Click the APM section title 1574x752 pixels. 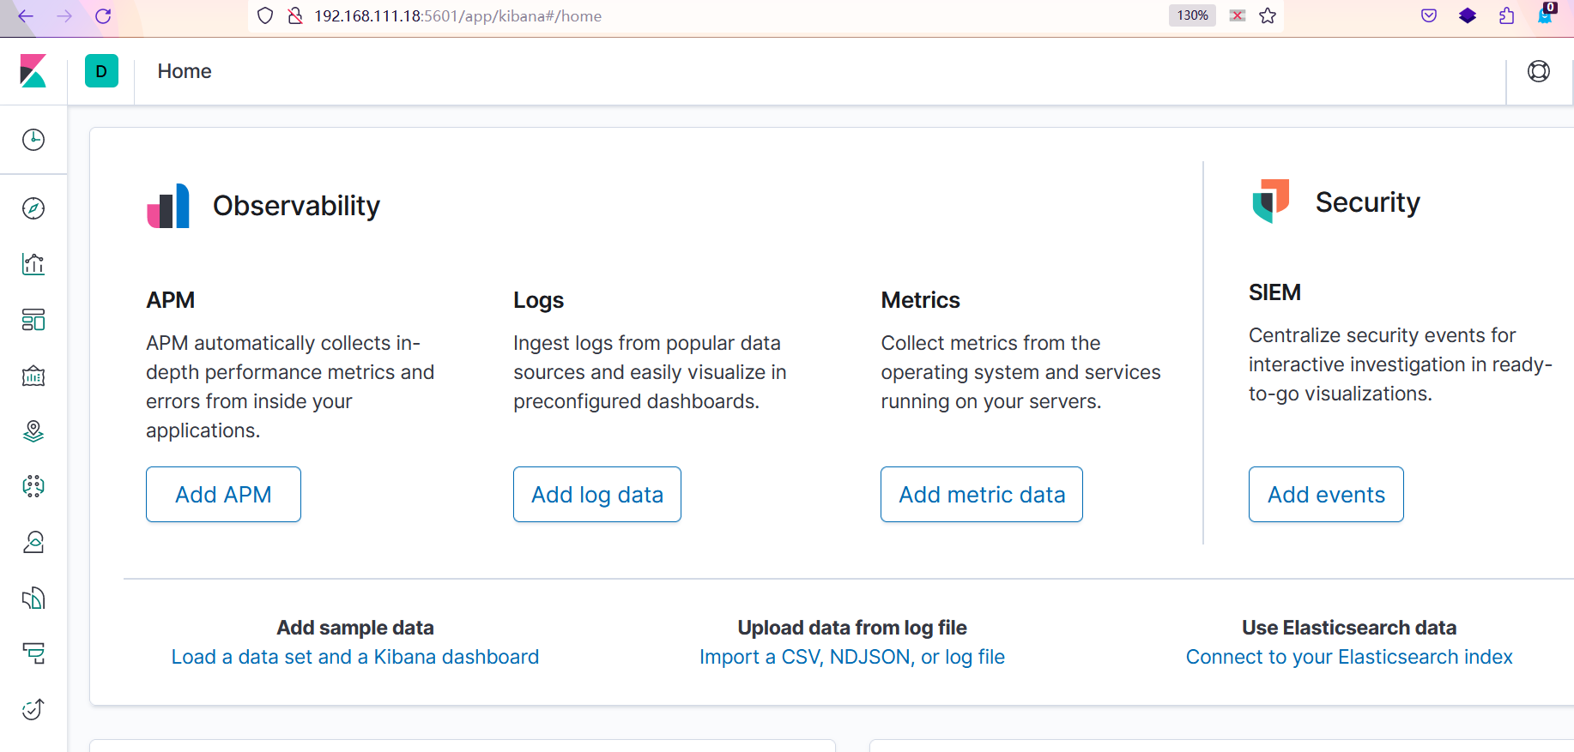click(170, 300)
